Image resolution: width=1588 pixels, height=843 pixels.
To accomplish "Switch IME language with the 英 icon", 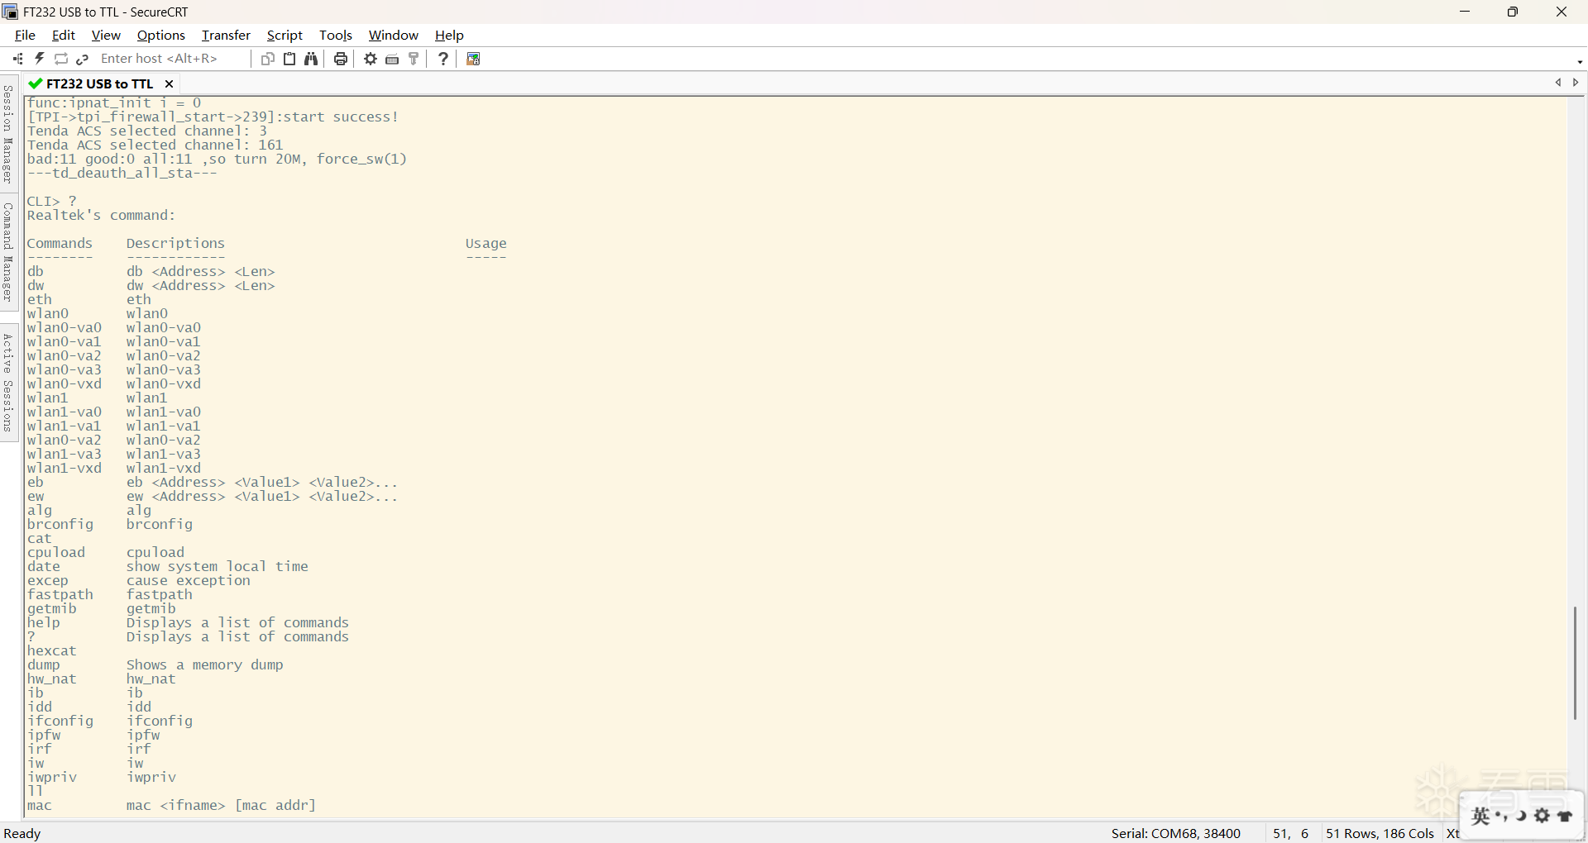I will [1480, 817].
